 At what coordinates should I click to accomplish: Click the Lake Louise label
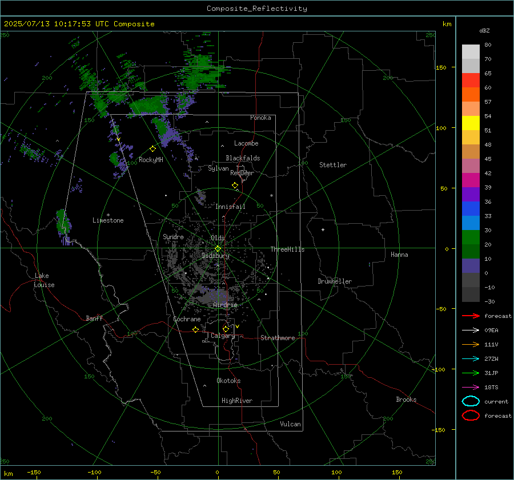[x=44, y=280]
